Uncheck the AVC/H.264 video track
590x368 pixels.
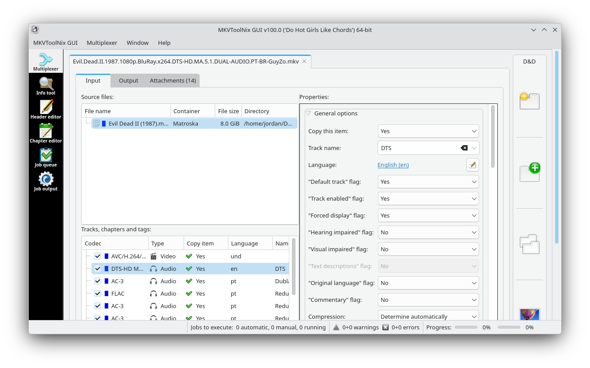point(98,256)
